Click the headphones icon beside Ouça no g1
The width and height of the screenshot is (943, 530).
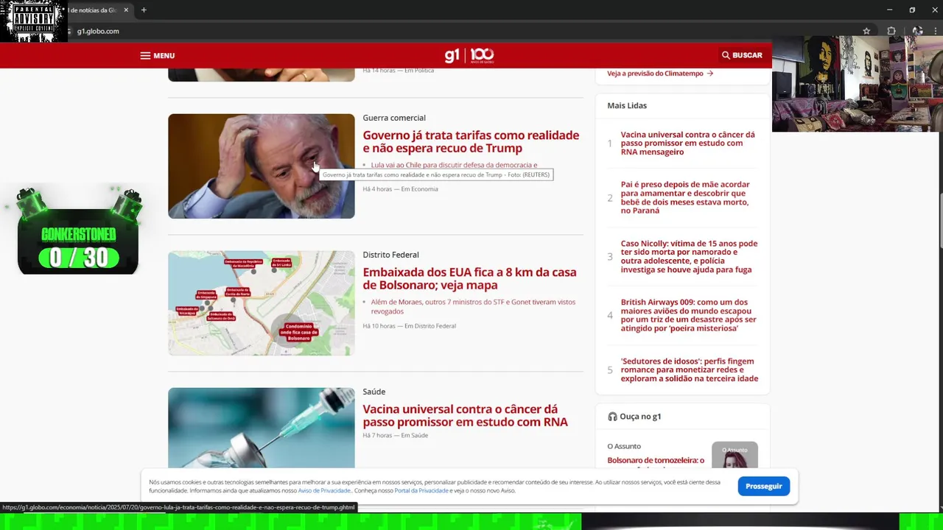tap(612, 417)
